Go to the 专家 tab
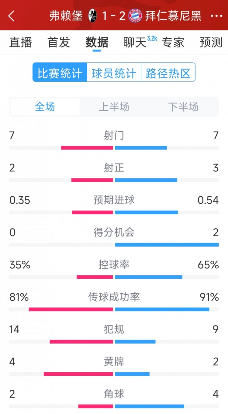This screenshot has width=228, height=414. coord(173,42)
